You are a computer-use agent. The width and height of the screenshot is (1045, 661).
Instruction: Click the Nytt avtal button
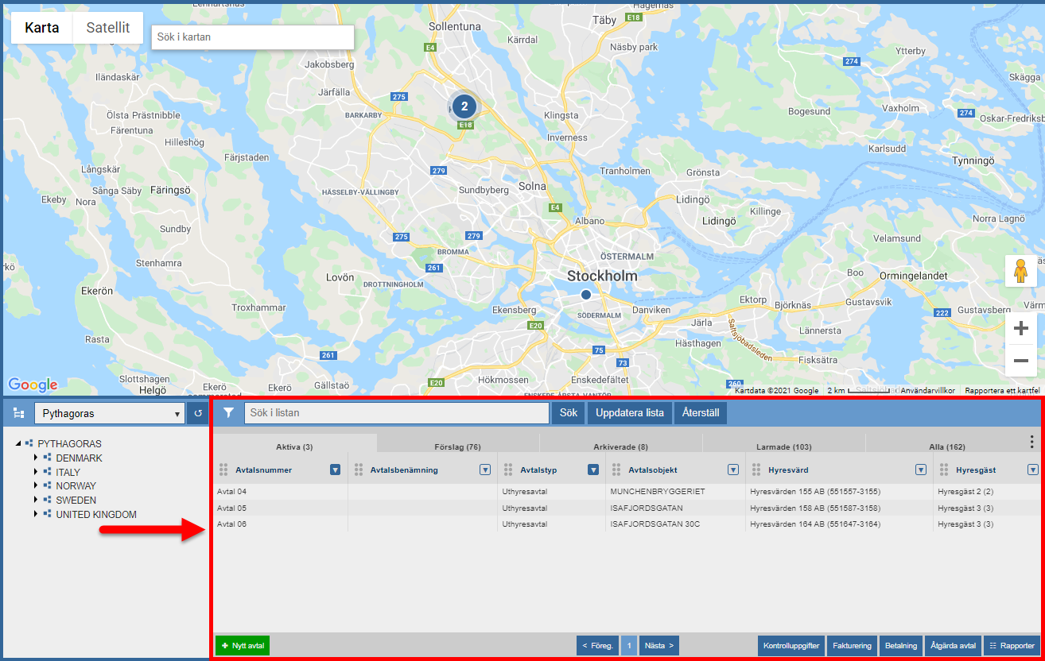243,646
